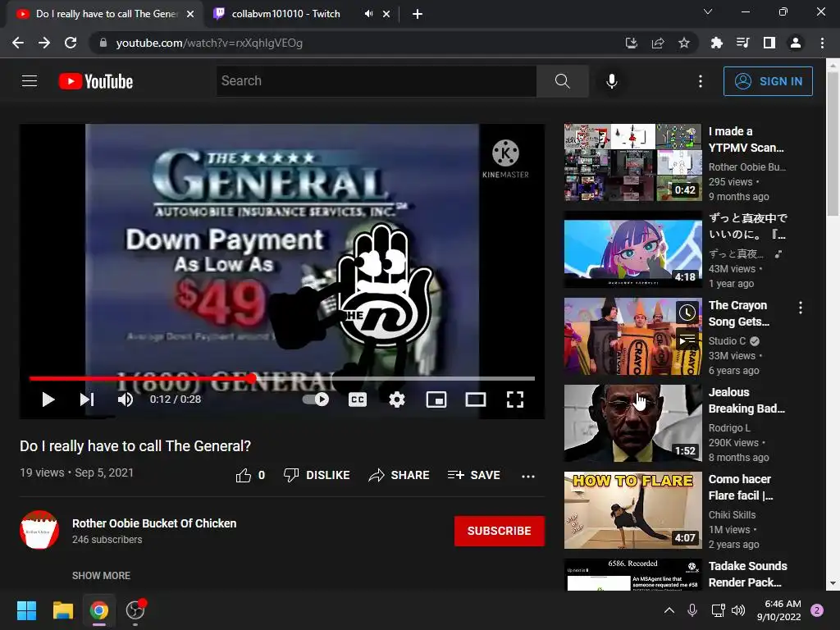
Task: Enable miniplayer mode
Action: point(436,399)
